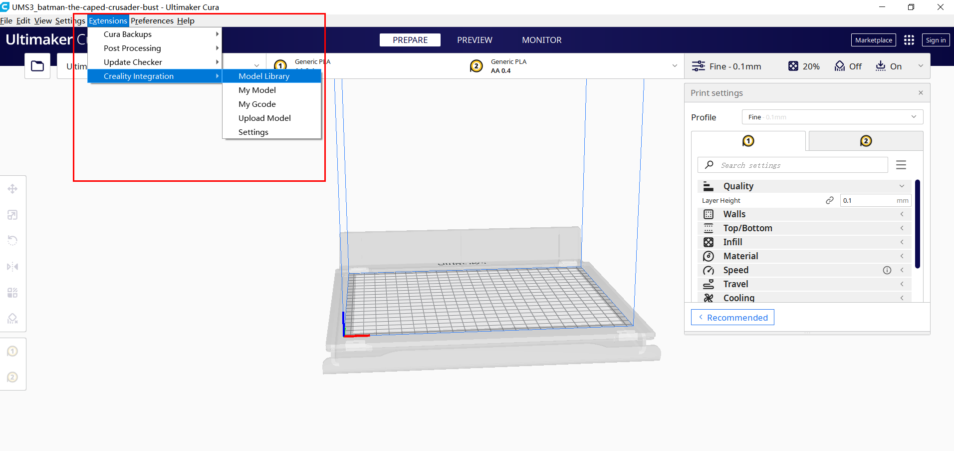Viewport: 954px width, 451px height.
Task: Click the settings visibility hamburger icon
Action: (x=901, y=165)
